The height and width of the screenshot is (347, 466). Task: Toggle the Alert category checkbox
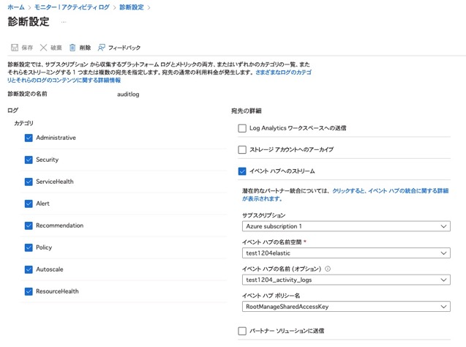(x=29, y=204)
